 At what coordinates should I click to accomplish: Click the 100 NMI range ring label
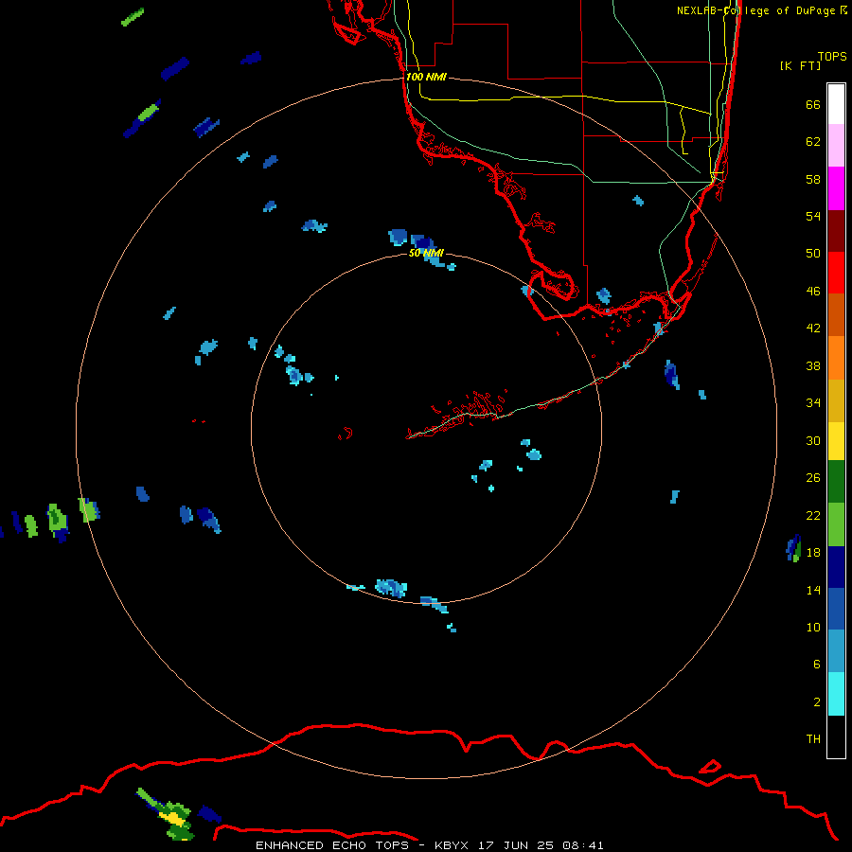[426, 77]
